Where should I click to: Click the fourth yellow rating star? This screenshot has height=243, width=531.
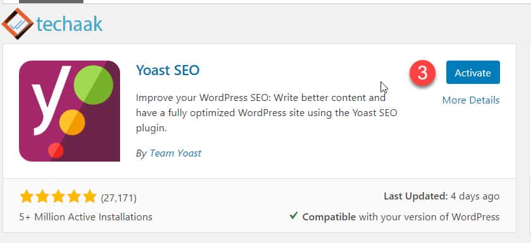[x=74, y=196]
